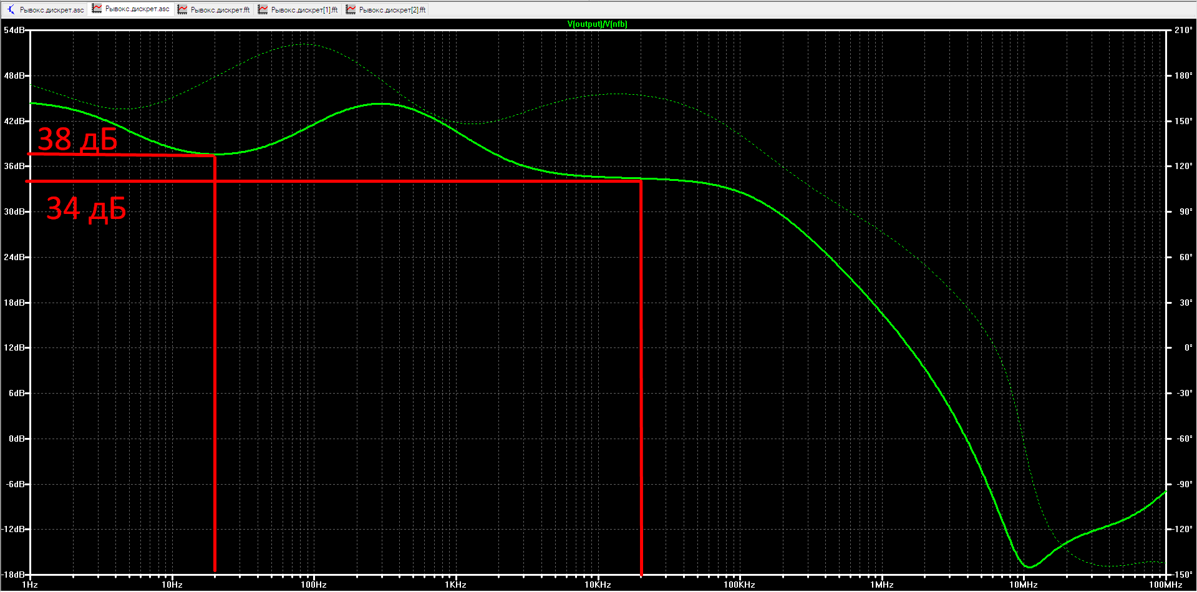Image resolution: width=1197 pixels, height=592 pixels.
Task: Click the 1Hz label on the frequency axis
Action: click(x=30, y=585)
